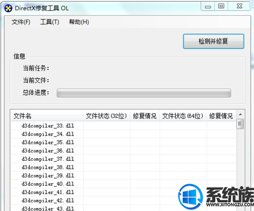
Task: Click the 文件状态(32位) column header
Action: [x=107, y=116]
